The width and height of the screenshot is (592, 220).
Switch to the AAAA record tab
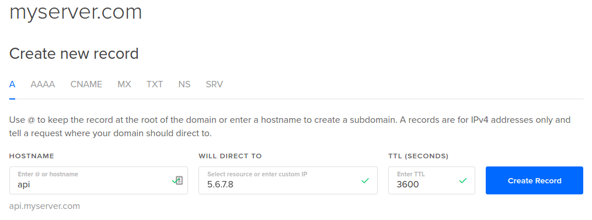pos(43,84)
